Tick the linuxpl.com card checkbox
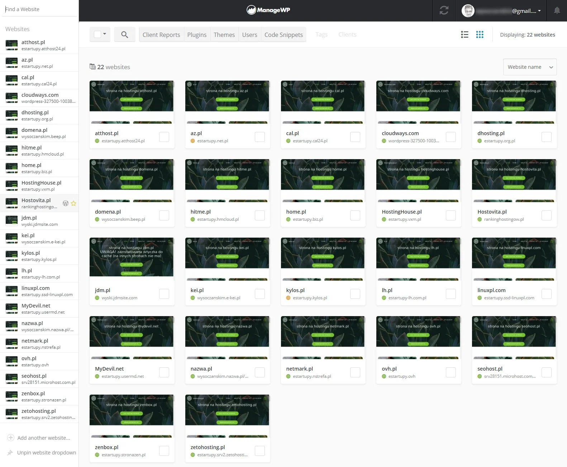The image size is (567, 467). tap(547, 294)
